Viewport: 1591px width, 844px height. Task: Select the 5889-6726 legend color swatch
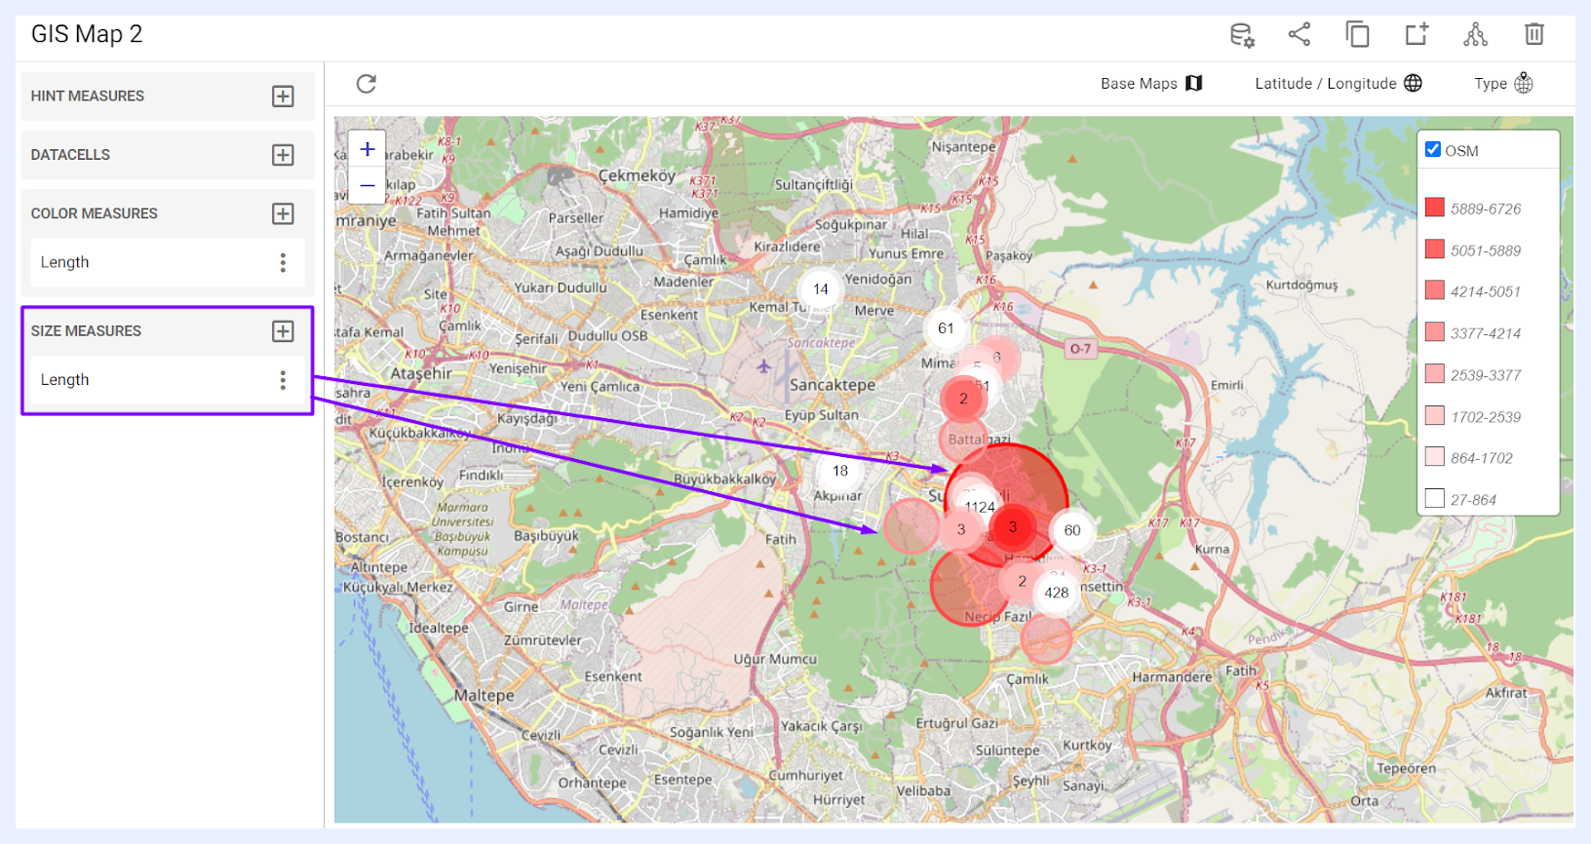pyautogui.click(x=1435, y=208)
